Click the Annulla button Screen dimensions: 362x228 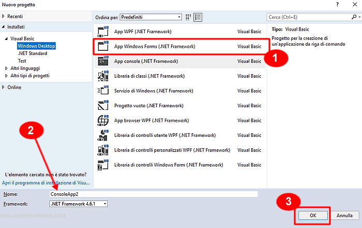coord(344,215)
